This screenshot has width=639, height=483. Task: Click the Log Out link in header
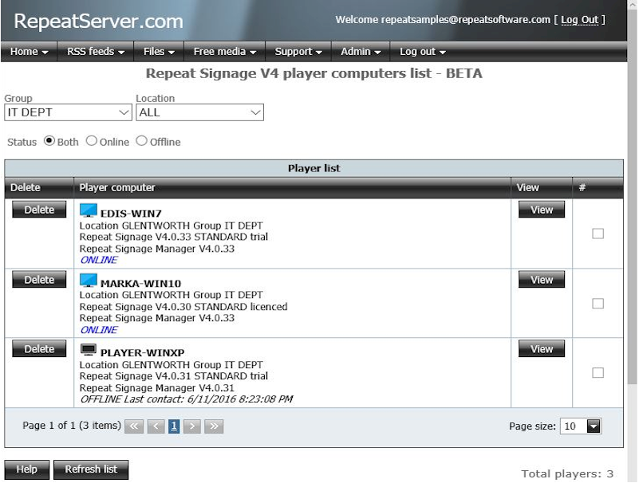pos(579,20)
